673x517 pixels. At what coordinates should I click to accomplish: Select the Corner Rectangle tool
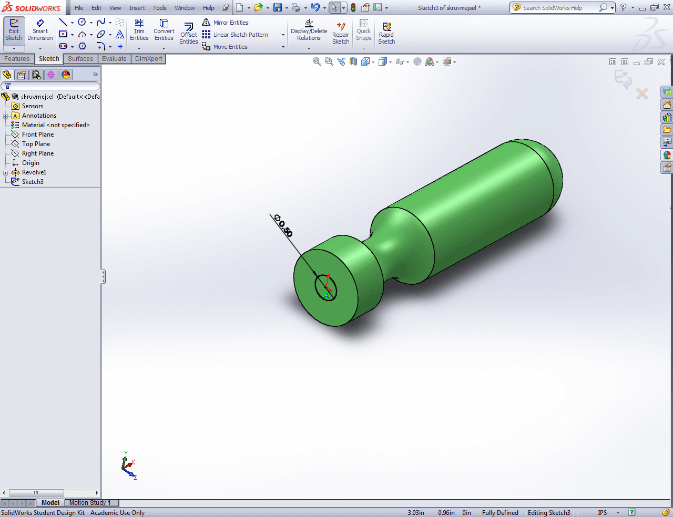(x=63, y=34)
